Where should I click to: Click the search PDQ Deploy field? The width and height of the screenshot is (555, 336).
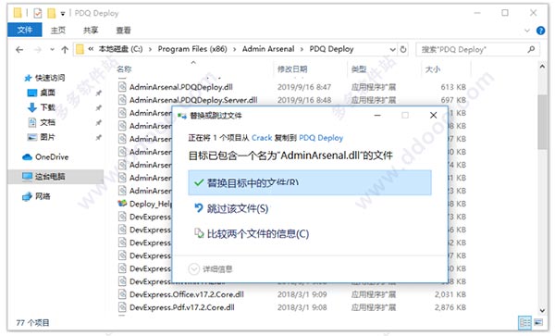tap(477, 50)
